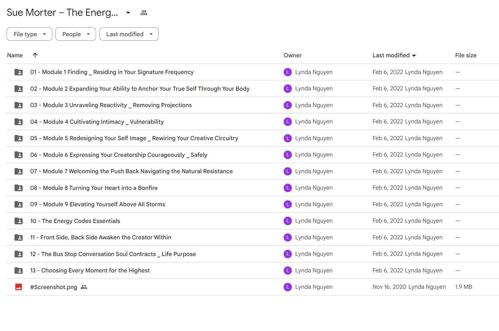Click the image file icon for #Screenshot.png

[19, 287]
